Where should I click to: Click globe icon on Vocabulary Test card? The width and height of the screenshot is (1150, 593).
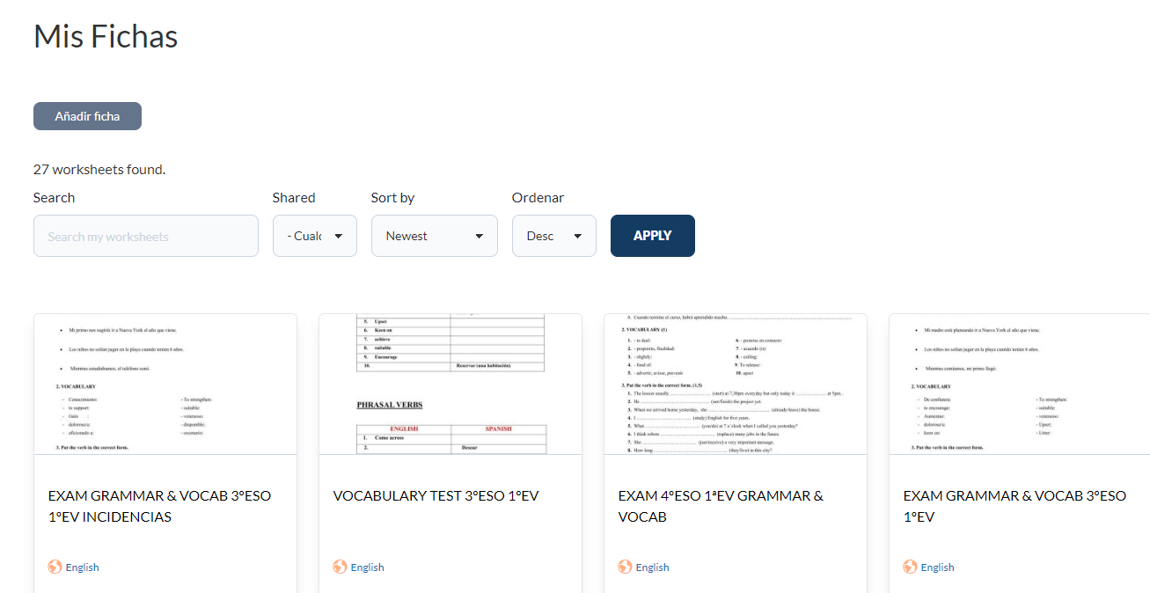[x=340, y=567]
